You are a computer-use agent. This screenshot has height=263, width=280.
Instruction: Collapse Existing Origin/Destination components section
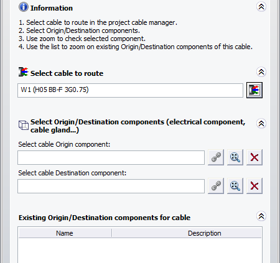click(x=261, y=216)
